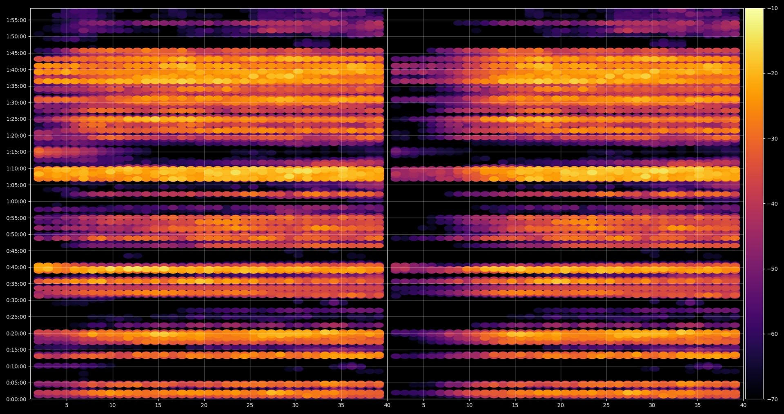Viewport: 784px width, 414px height.
Task: Select the −20 colorbar tick label
Action: tap(773, 73)
